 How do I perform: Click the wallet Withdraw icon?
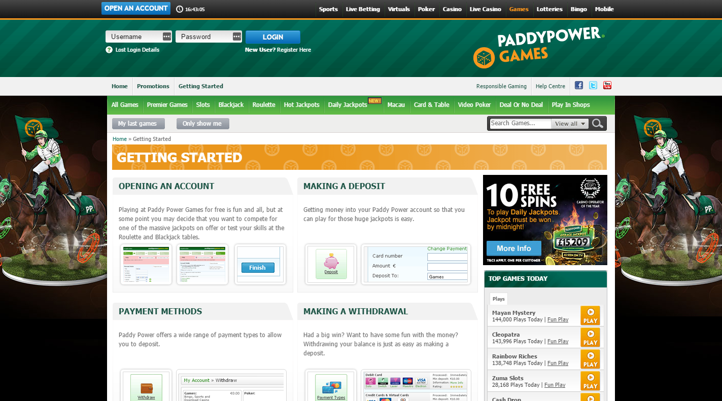pos(146,388)
